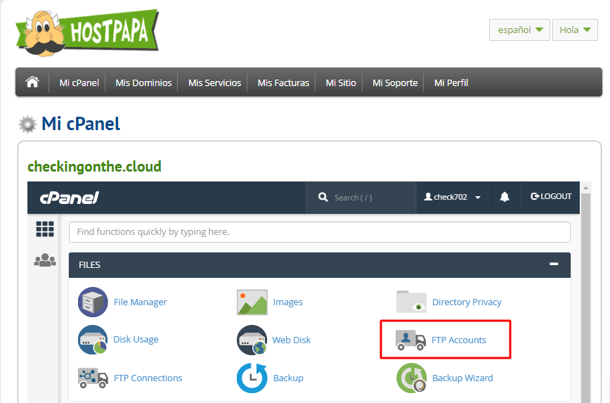Click the FTP Connections link text
This screenshot has width=610, height=403.
coord(148,378)
